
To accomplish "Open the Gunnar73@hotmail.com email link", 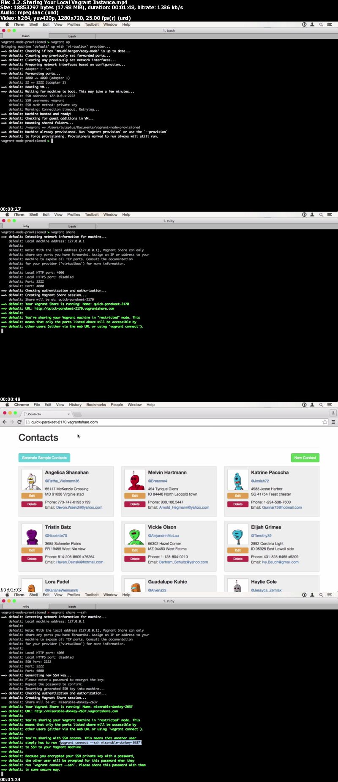I will (x=282, y=507).
